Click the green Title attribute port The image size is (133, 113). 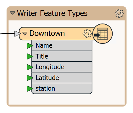[x=30, y=56]
